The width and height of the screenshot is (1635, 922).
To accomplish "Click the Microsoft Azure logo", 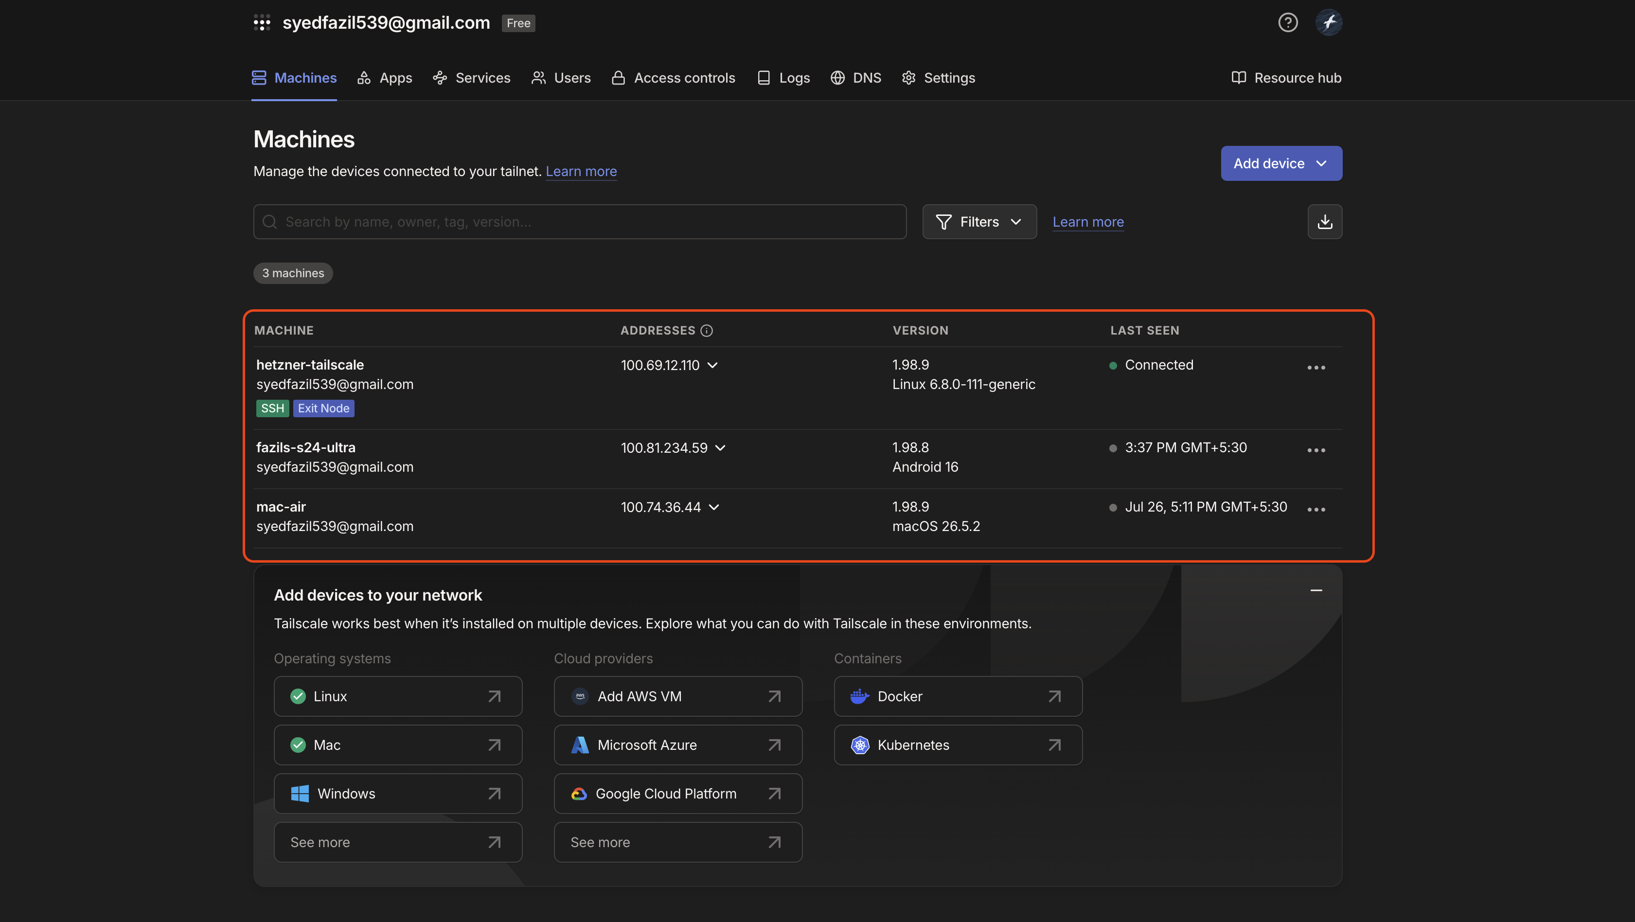I will tap(580, 745).
